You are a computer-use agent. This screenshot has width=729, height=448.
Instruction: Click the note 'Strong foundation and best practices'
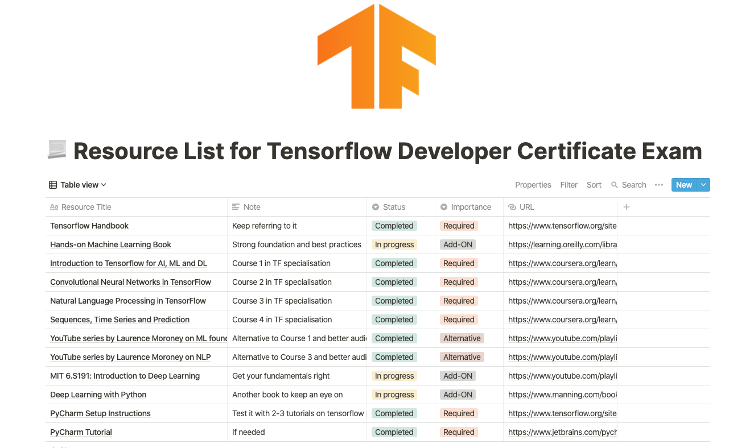click(x=296, y=244)
